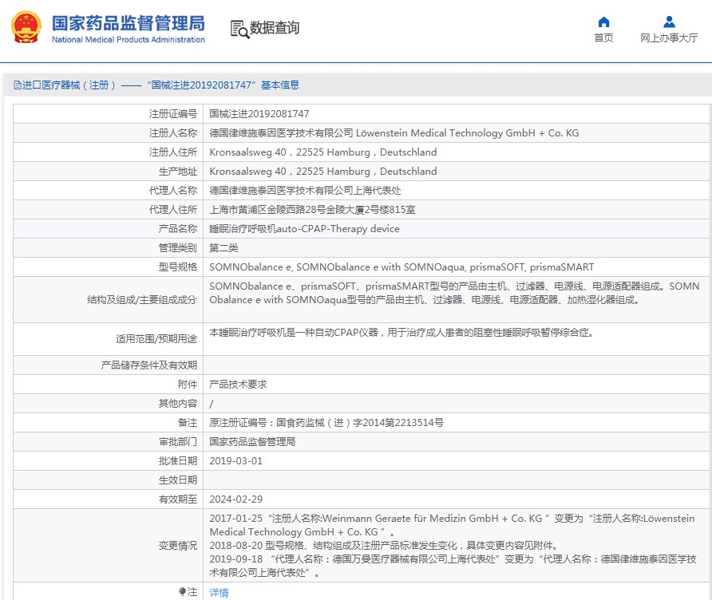Click the 生效日期 row label
This screenshot has height=600, width=712.
178,480
